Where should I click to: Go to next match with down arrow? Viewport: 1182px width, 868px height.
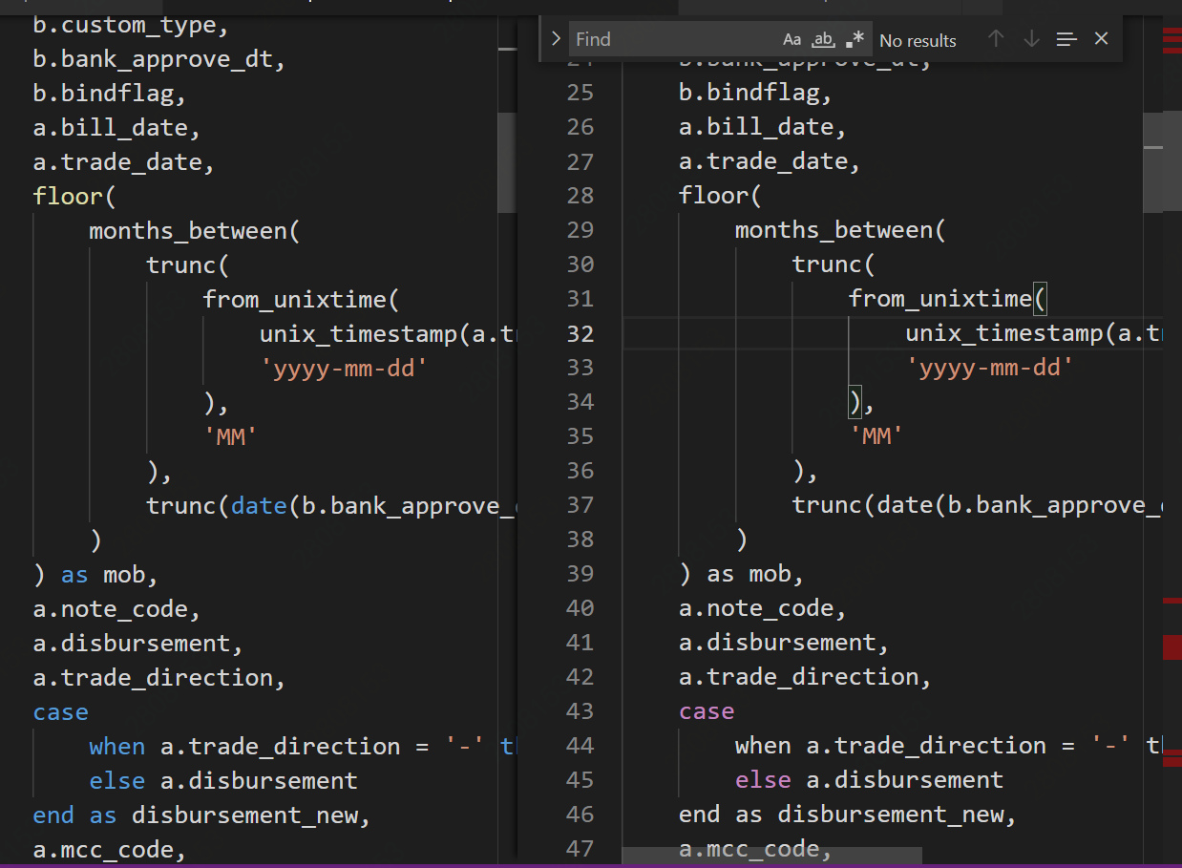[1031, 39]
